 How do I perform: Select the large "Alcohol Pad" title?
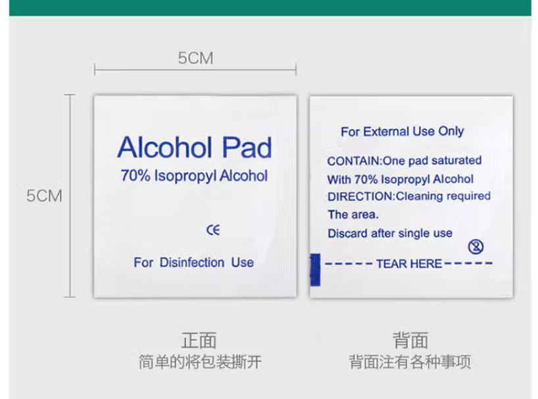[x=194, y=147]
